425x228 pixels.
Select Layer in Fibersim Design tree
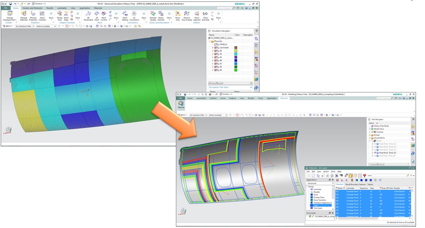321,206
